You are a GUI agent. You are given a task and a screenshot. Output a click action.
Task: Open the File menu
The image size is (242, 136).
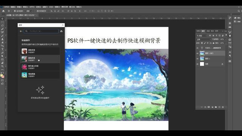pos(6,7)
